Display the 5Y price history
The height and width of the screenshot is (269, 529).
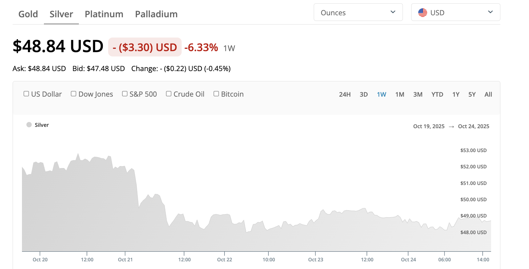[472, 95]
